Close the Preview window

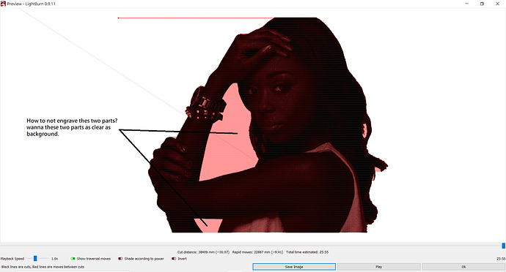click(x=497, y=4)
